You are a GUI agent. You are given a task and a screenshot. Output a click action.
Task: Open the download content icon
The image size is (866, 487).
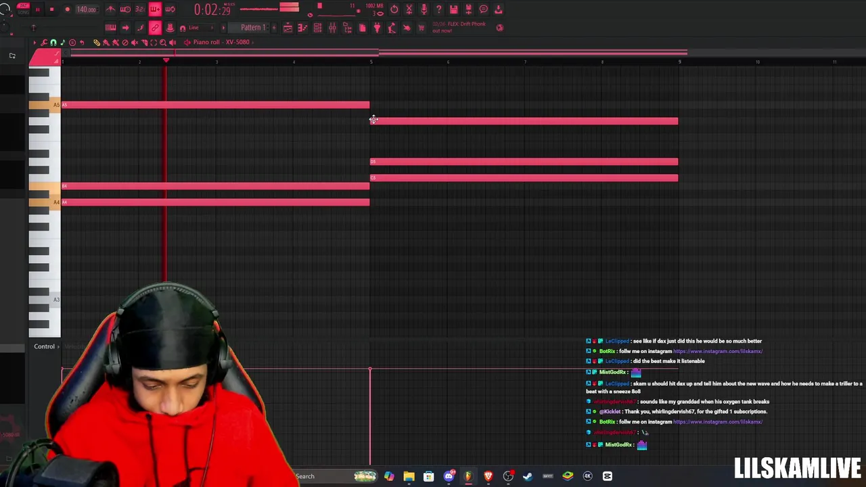coord(498,9)
